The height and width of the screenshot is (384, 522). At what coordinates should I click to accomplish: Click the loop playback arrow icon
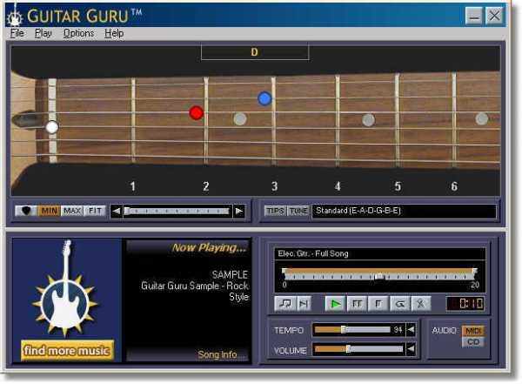click(x=400, y=304)
